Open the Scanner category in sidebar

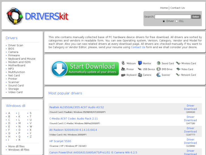14,82
